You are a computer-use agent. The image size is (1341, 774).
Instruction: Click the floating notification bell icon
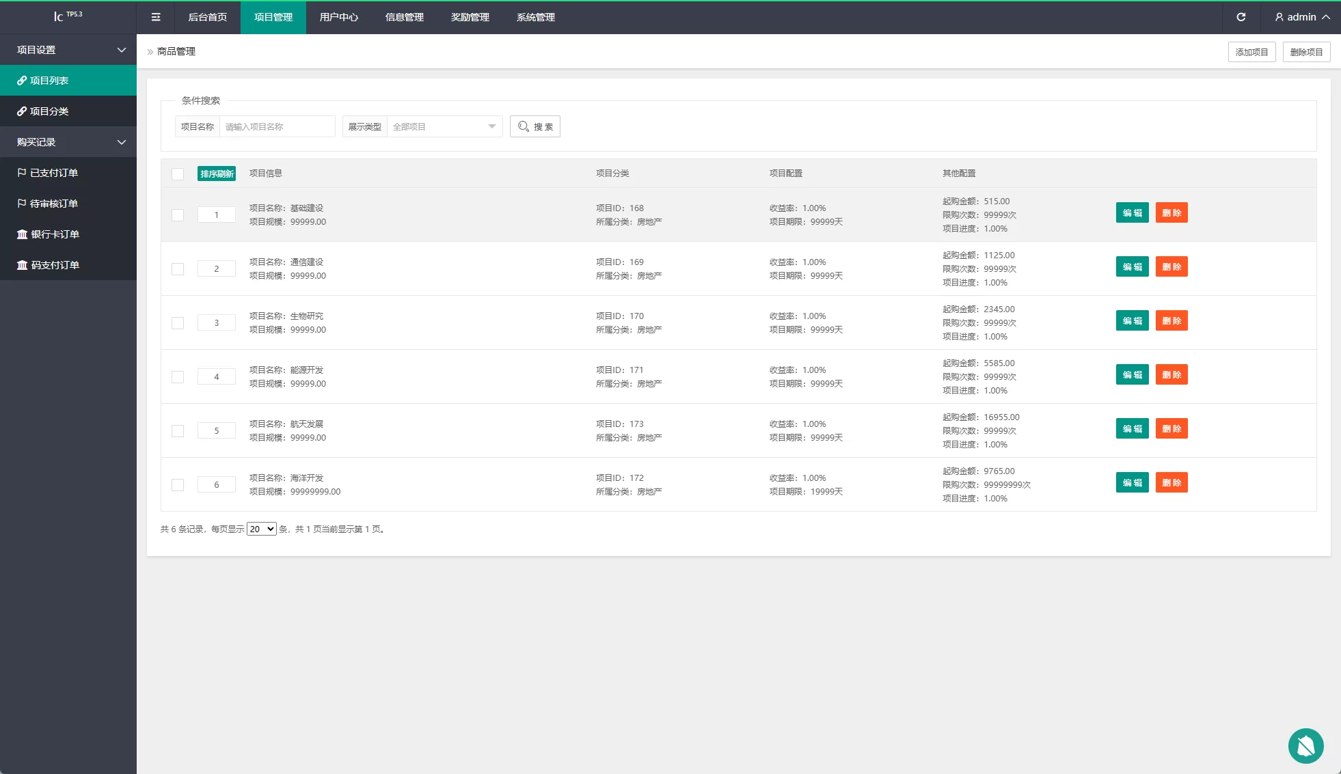[1305, 745]
